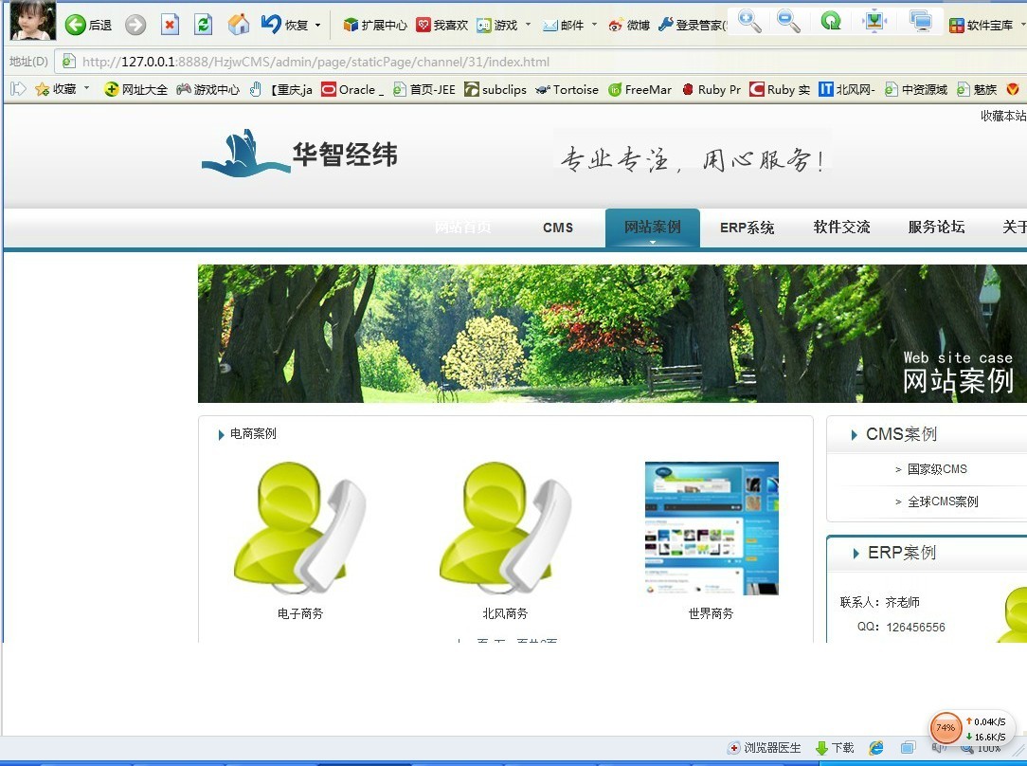
Task: Click the zoom out magnifier icon
Action: (x=788, y=22)
